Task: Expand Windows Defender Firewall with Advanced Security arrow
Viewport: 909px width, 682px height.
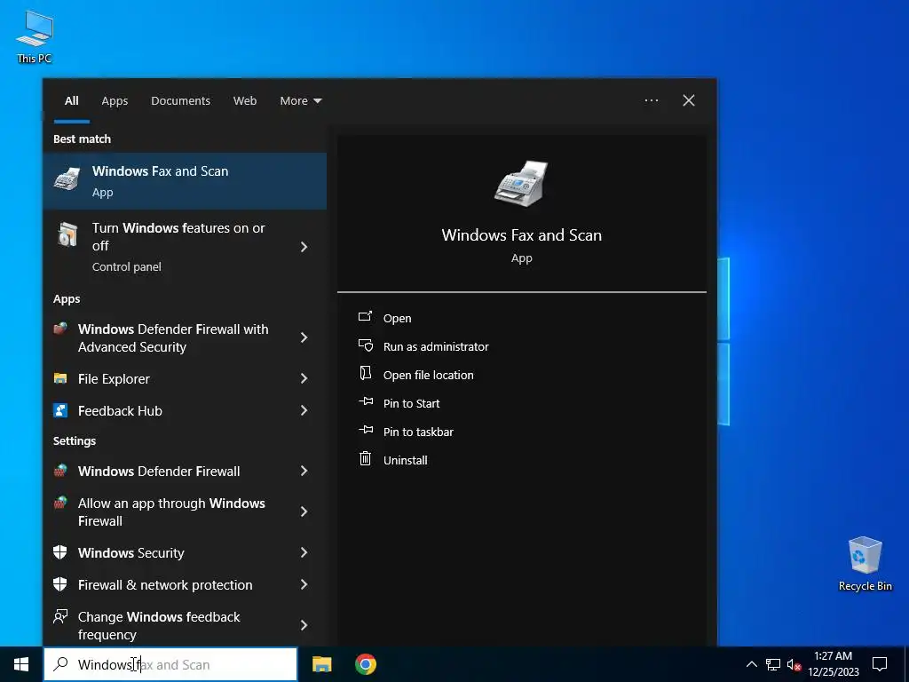Action: point(304,337)
